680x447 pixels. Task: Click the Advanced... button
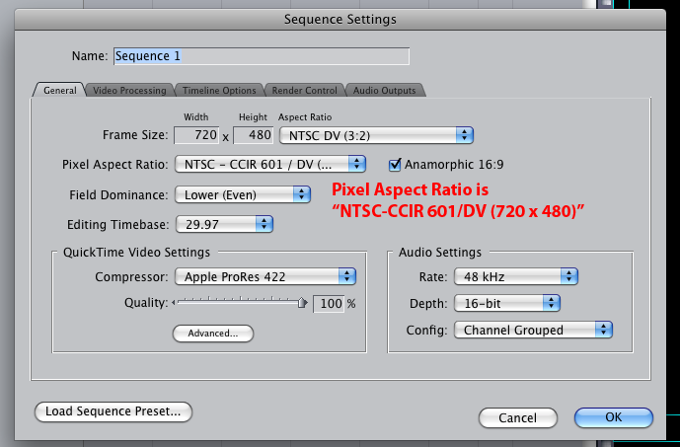tap(213, 334)
